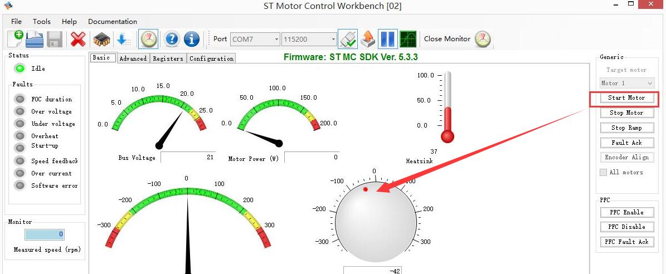
Task: Click the Over current fault indicator
Action: click(20, 173)
